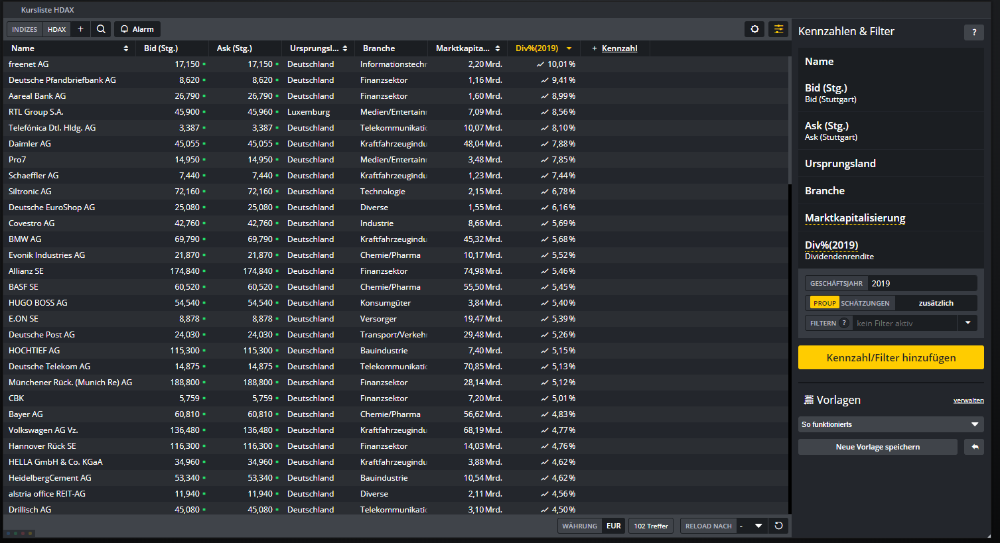Click the table's vertical scrollbar
Image resolution: width=1000 pixels, height=543 pixels.
tap(790, 119)
